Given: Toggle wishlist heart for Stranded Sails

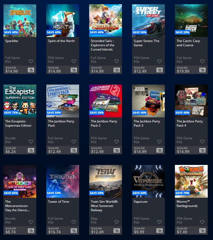Looking at the screenshot, I should pos(117,61).
